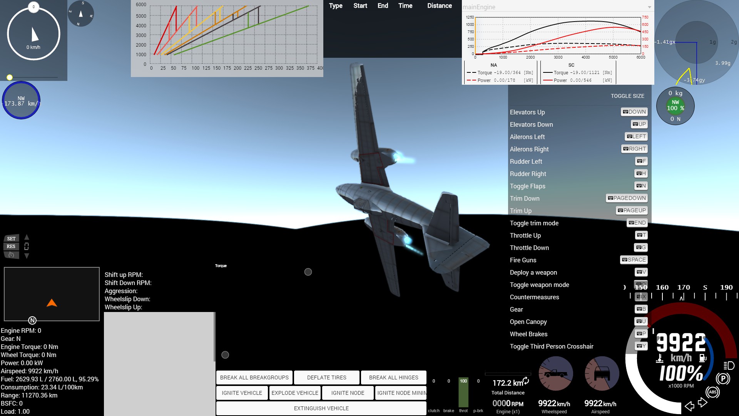Click the U key badge for Open Canopy

641,321
